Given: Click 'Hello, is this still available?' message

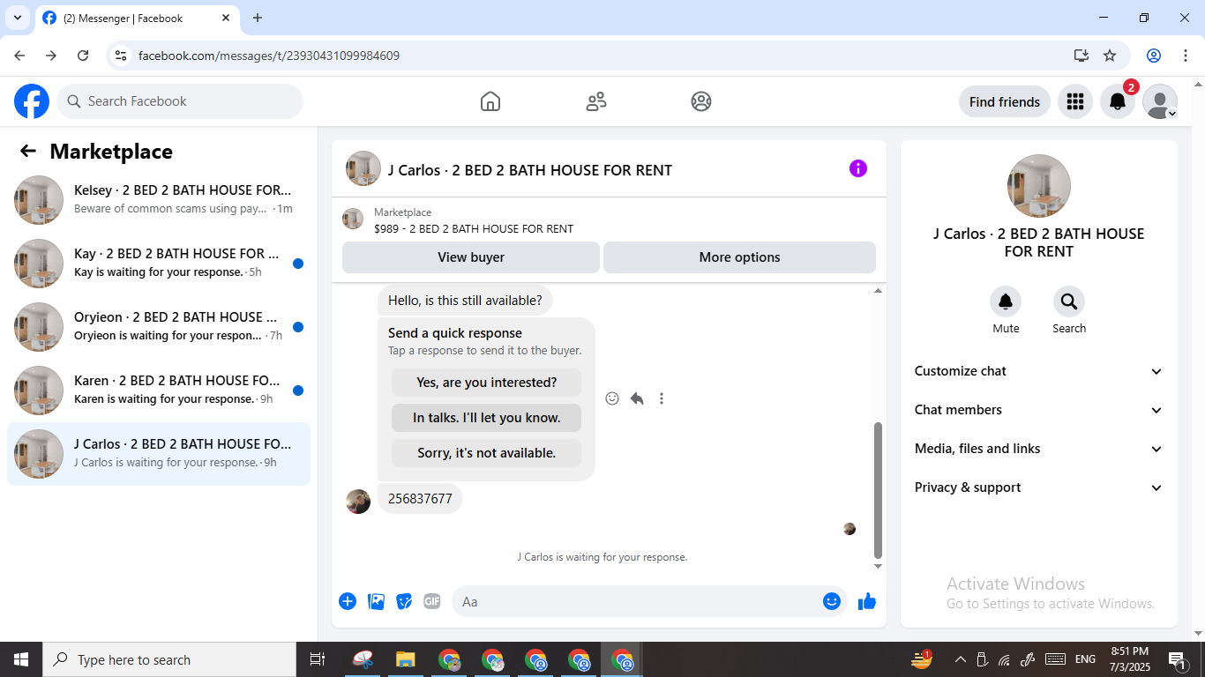Looking at the screenshot, I should 465,301.
